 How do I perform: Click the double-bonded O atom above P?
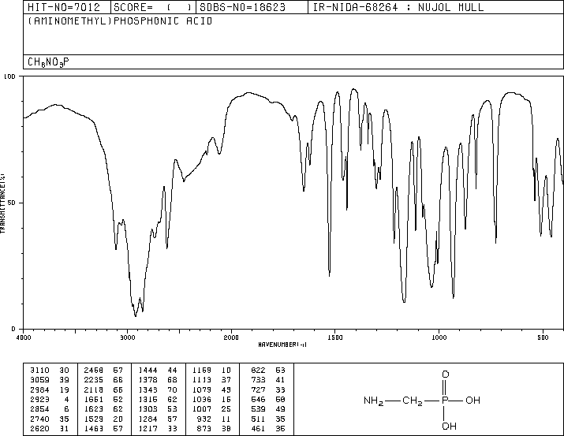coord(446,375)
